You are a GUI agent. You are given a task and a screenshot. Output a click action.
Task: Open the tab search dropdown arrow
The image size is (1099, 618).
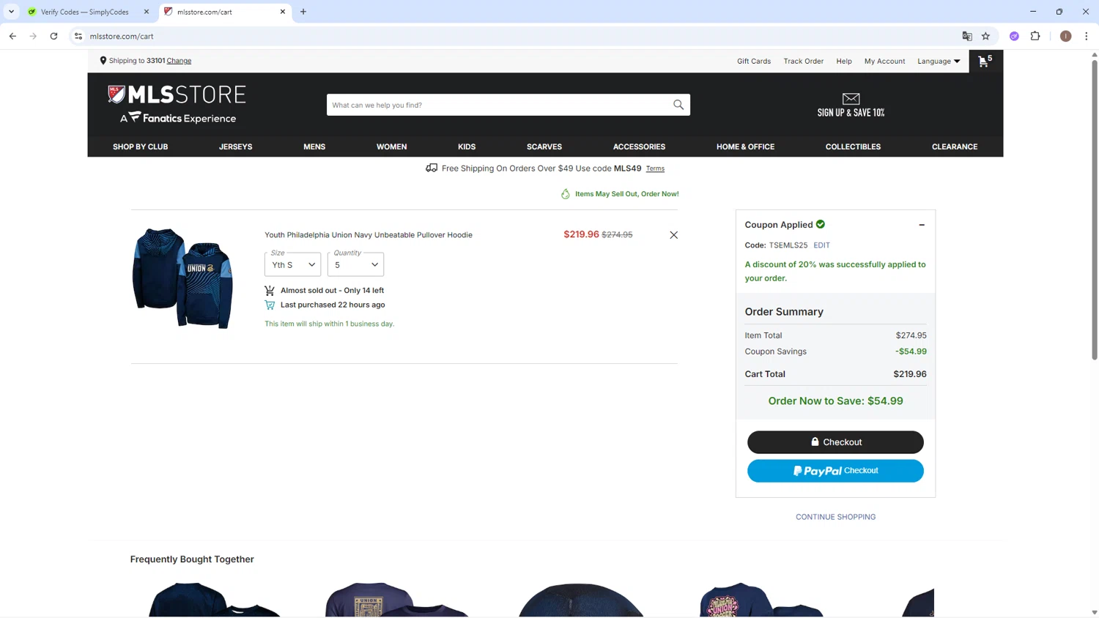(x=11, y=12)
